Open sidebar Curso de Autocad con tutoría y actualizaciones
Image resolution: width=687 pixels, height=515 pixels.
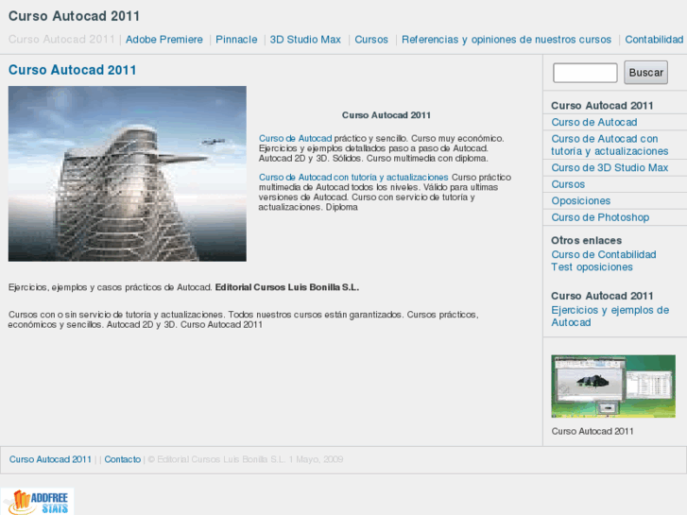click(x=610, y=146)
